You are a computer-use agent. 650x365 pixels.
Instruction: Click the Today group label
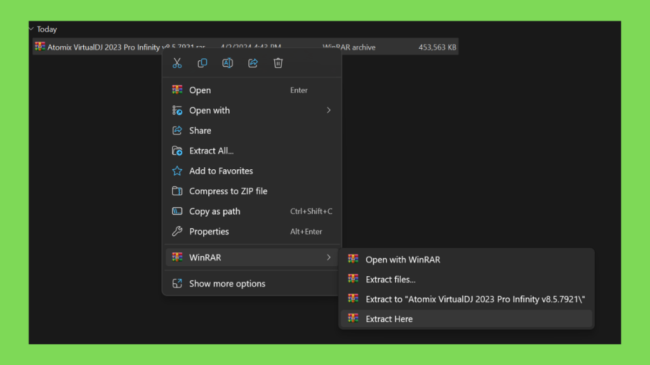(47, 29)
